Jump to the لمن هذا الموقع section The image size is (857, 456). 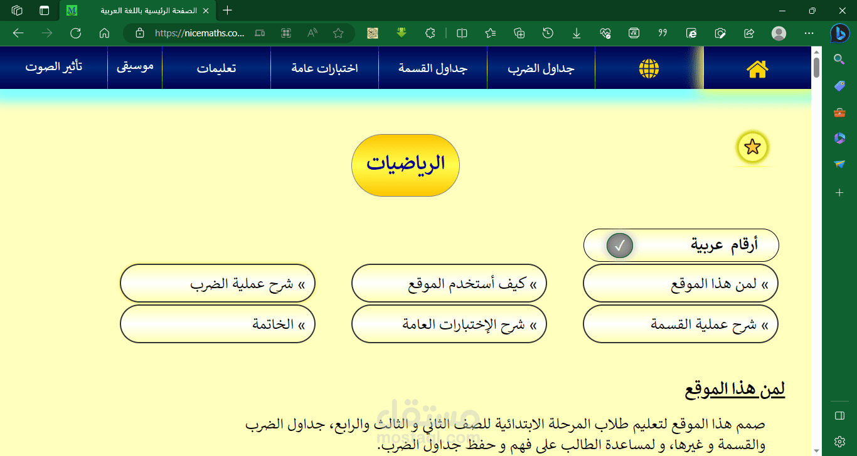(x=681, y=284)
